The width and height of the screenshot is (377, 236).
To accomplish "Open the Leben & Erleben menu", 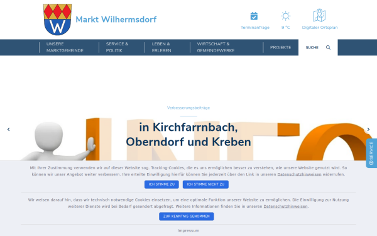I will pos(161,47).
